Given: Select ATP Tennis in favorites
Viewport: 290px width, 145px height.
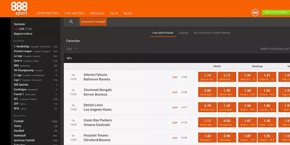Looking at the screenshot, I should pos(36,104).
